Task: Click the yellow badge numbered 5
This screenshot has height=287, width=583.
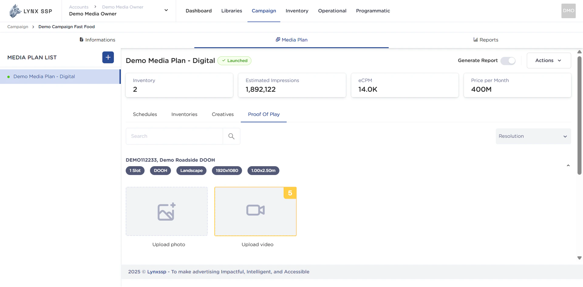Action: [290, 193]
